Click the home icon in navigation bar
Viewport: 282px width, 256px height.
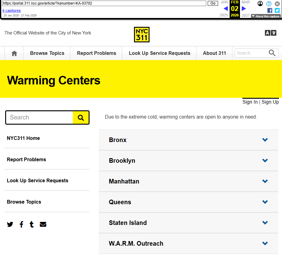point(14,53)
